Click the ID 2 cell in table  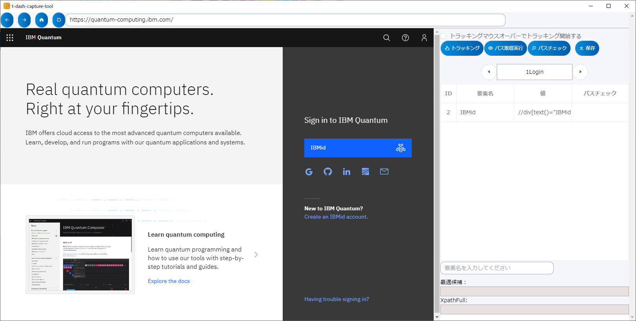pyautogui.click(x=448, y=112)
